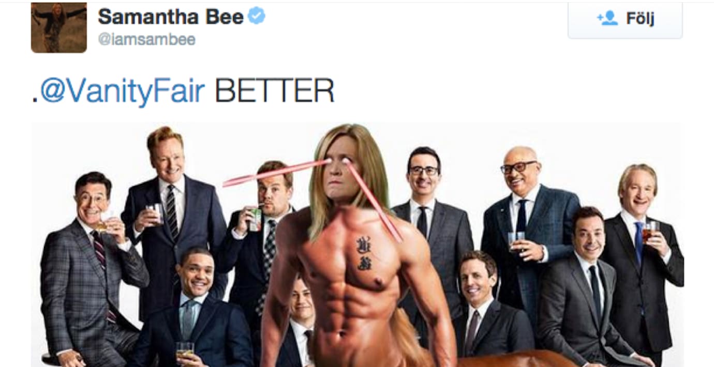Click the add-person icon on the Följ button
The width and height of the screenshot is (714, 367).
click(607, 19)
